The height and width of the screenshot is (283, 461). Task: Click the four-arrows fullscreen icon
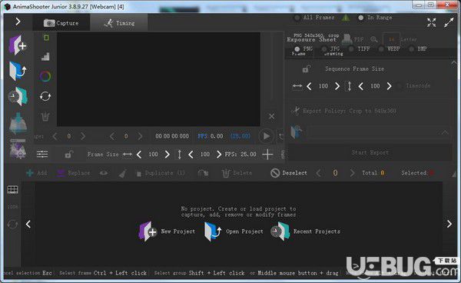[431, 22]
